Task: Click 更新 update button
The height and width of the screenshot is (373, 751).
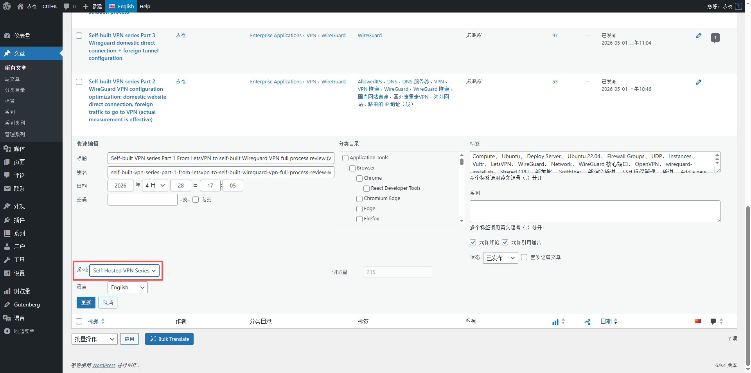Action: pyautogui.click(x=86, y=303)
